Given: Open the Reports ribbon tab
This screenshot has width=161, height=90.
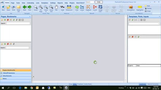Looking at the screenshot, I should tap(60, 3).
